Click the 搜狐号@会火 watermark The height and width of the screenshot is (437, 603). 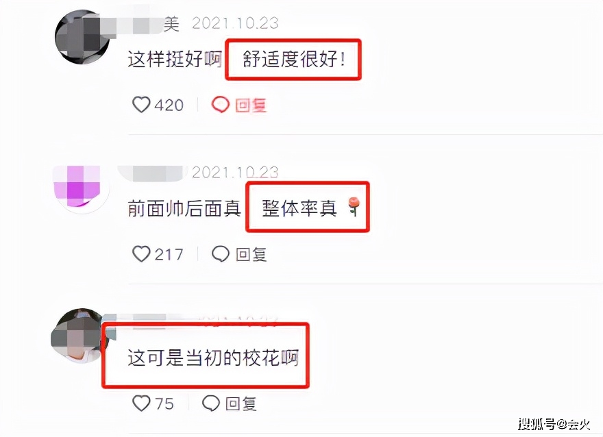[x=554, y=424]
